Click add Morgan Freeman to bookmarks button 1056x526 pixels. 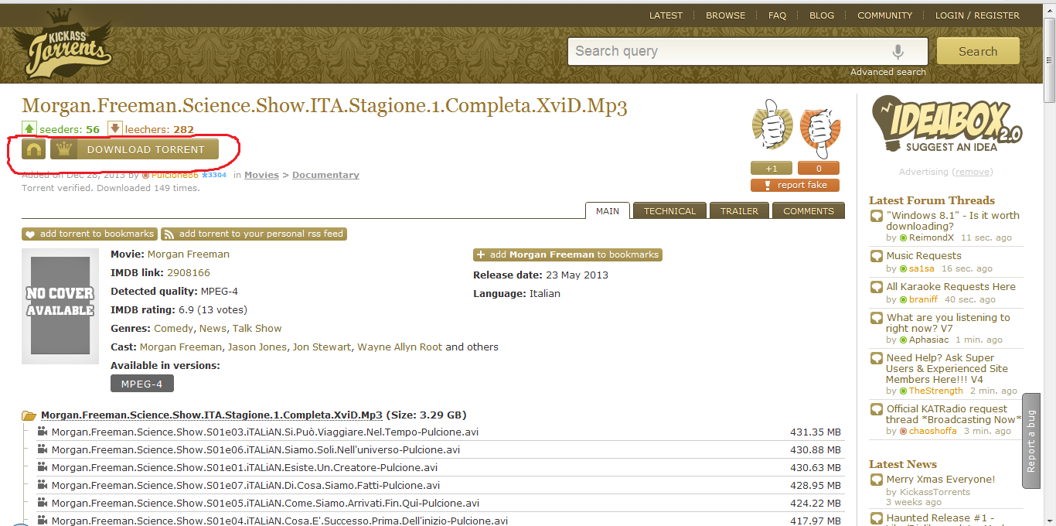567,254
